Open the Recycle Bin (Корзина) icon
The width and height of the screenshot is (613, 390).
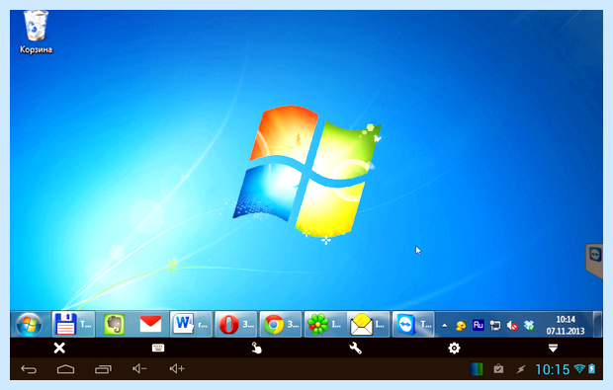[x=36, y=32]
